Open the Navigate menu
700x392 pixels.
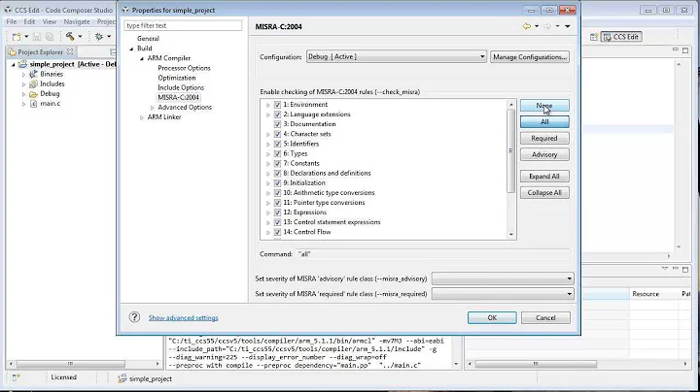pyautogui.click(x=77, y=21)
